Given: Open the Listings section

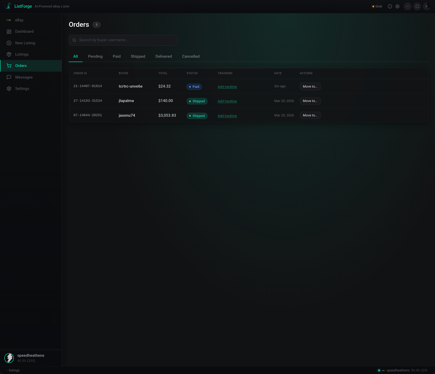Looking at the screenshot, I should point(31,54).
